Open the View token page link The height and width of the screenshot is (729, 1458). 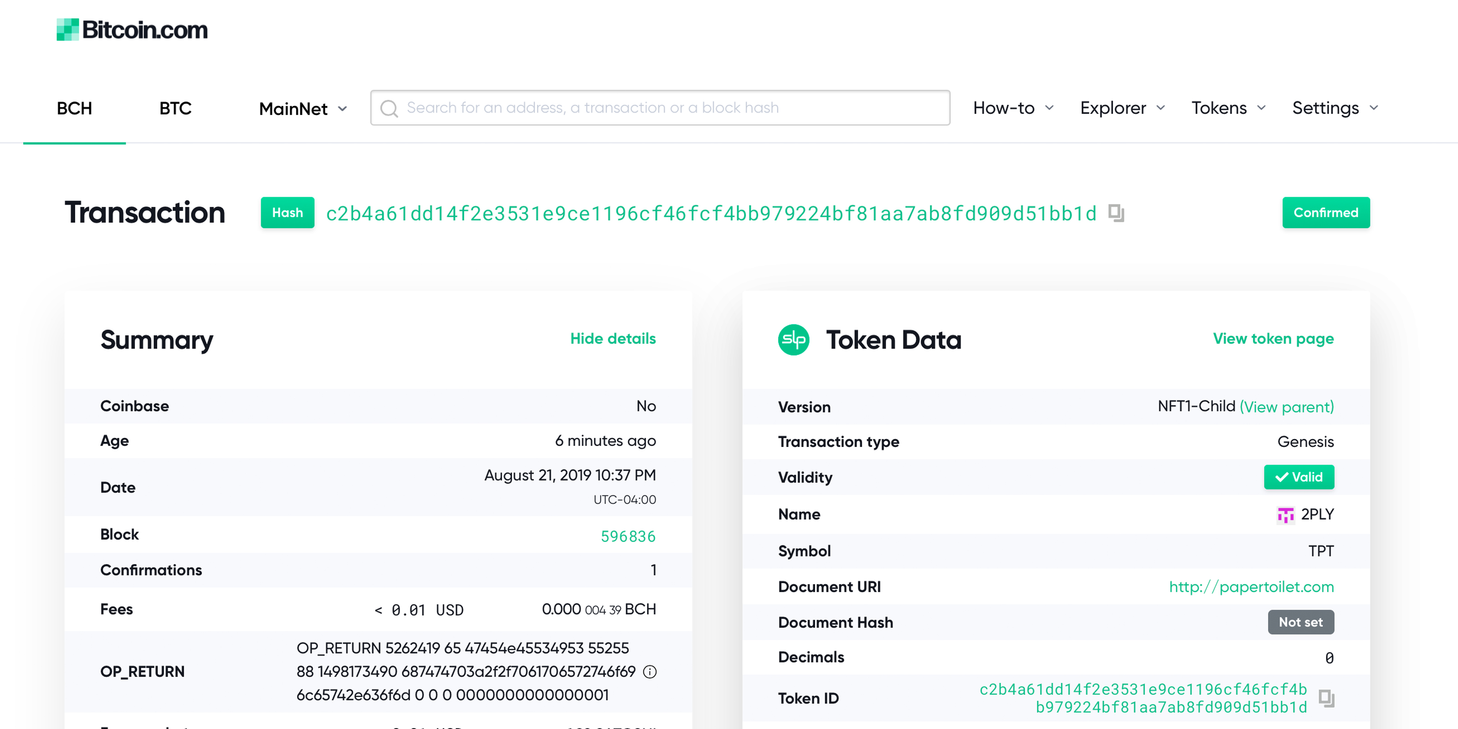pos(1273,339)
